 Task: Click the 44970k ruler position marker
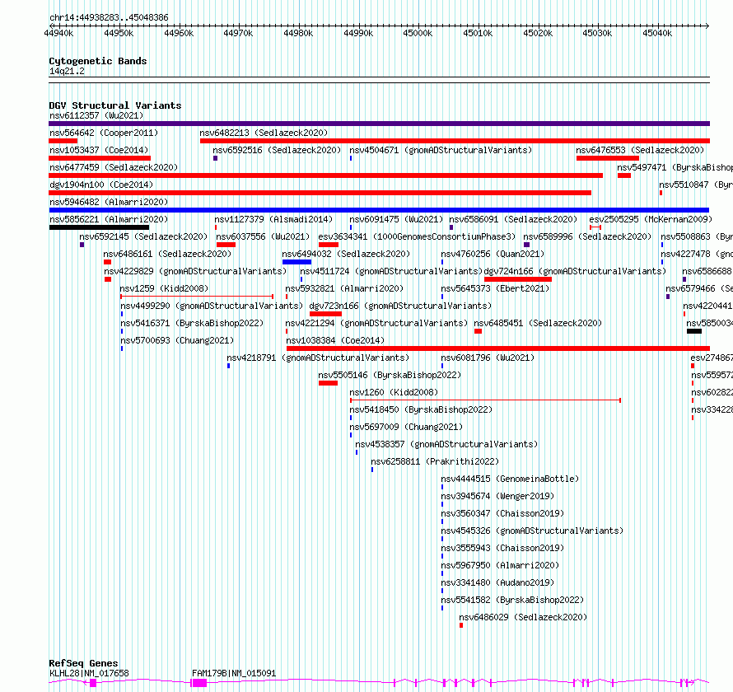pos(238,33)
